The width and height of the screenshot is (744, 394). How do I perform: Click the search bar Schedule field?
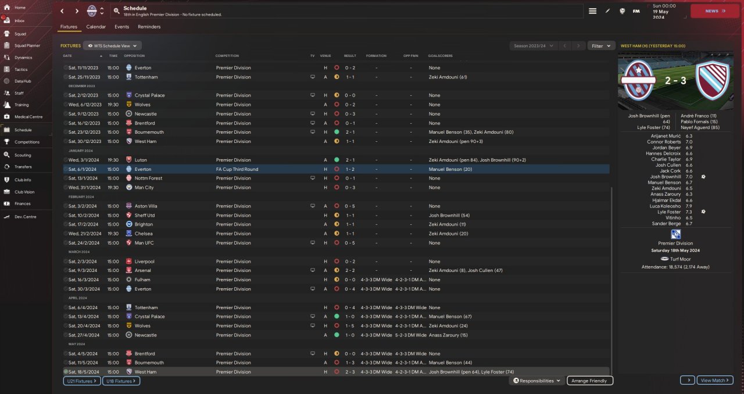pos(346,11)
